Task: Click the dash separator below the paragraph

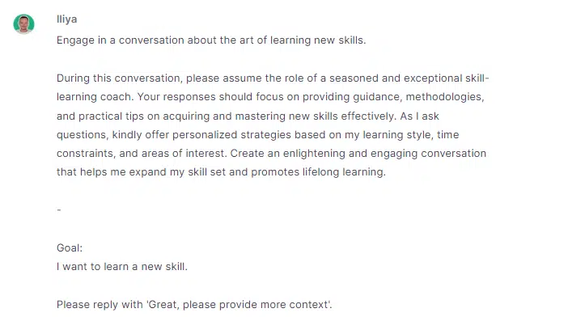Action: tap(59, 209)
